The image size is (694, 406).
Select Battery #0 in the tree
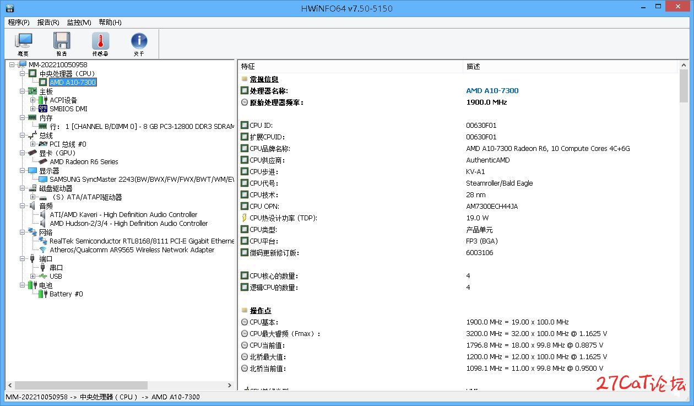(x=66, y=294)
